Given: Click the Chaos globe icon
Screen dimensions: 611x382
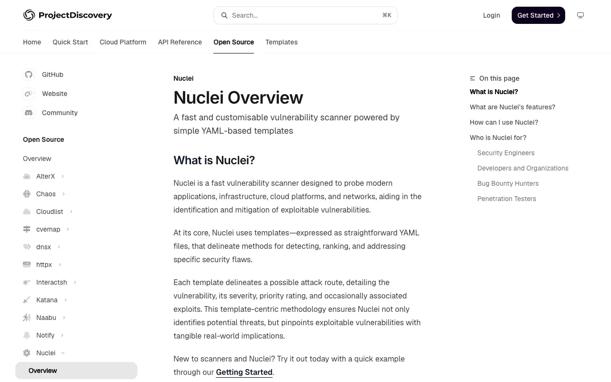Looking at the screenshot, I should [27, 194].
